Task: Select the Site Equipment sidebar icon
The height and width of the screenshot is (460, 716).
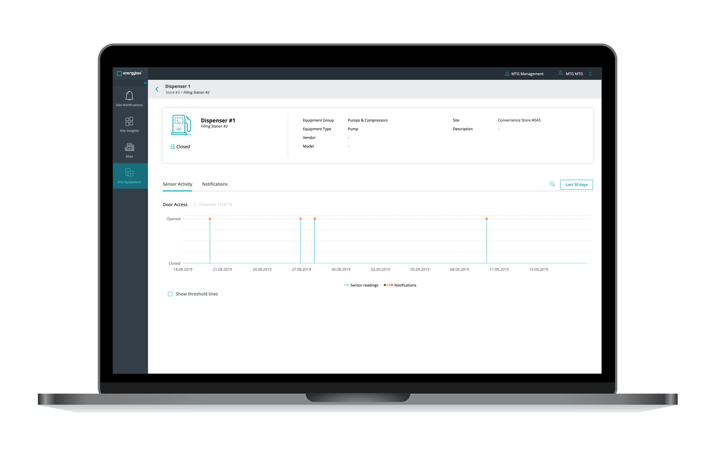Action: coord(129,174)
